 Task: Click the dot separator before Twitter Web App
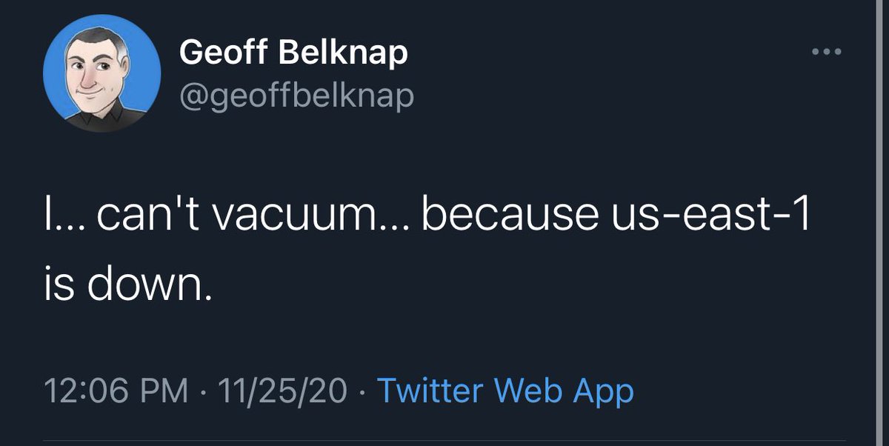pos(362,391)
